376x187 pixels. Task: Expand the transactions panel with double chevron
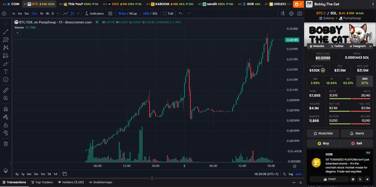click(x=300, y=182)
